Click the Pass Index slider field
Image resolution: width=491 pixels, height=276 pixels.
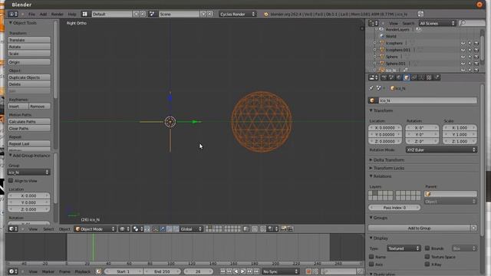coord(394,208)
